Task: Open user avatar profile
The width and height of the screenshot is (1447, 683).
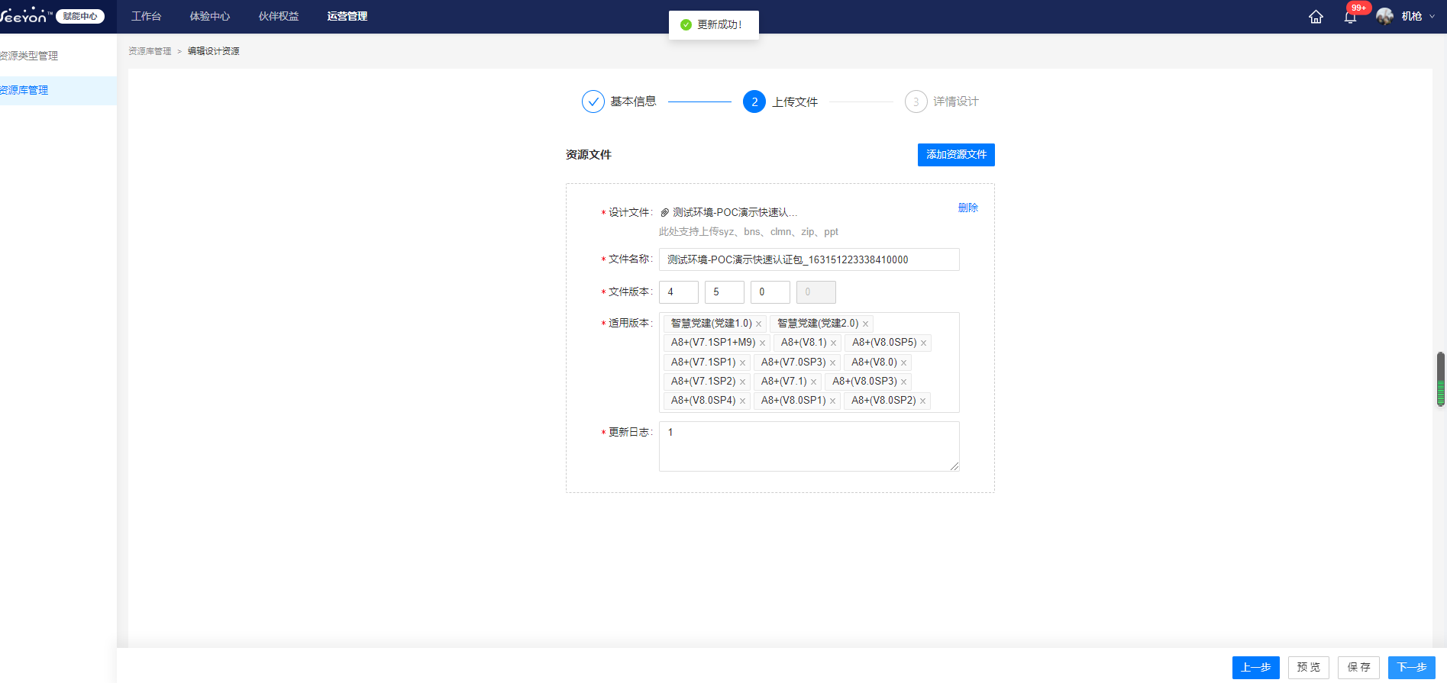Action: tap(1384, 16)
